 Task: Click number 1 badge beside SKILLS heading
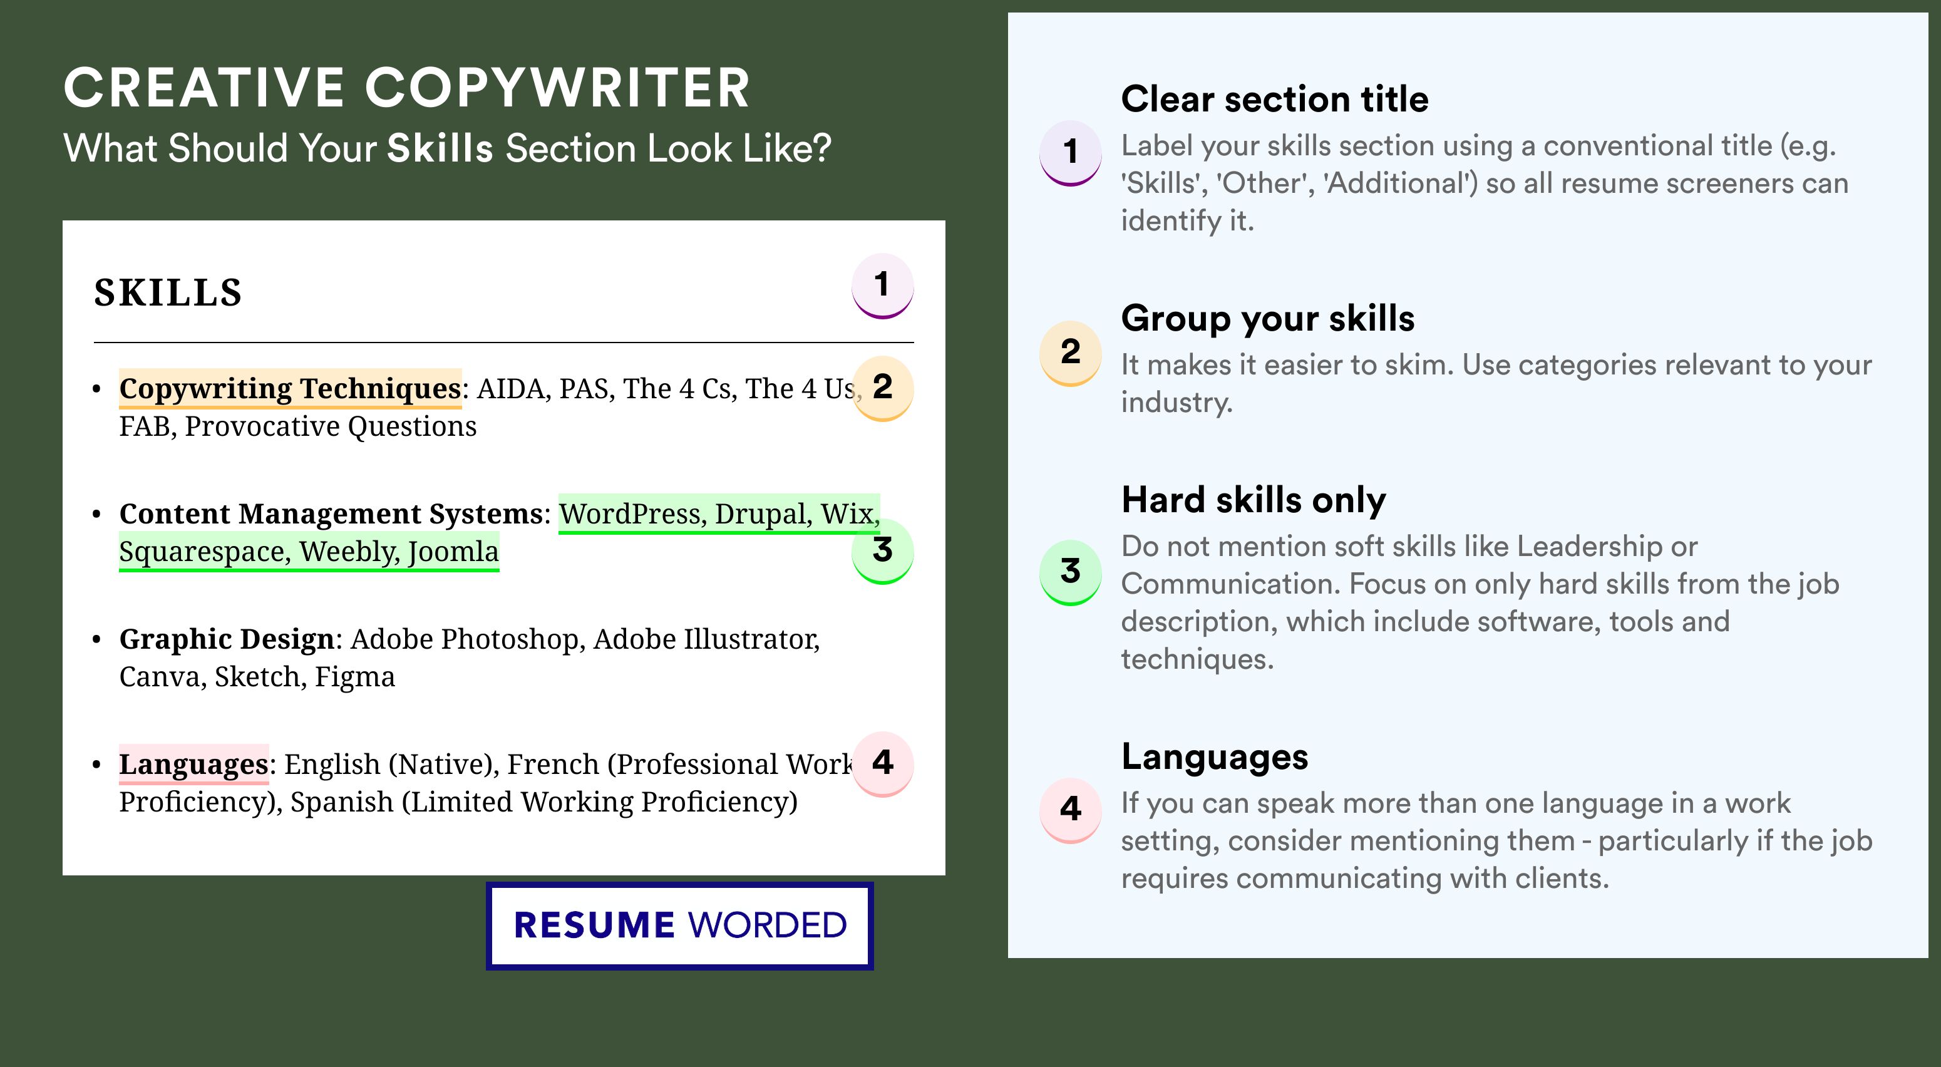pos(882,286)
